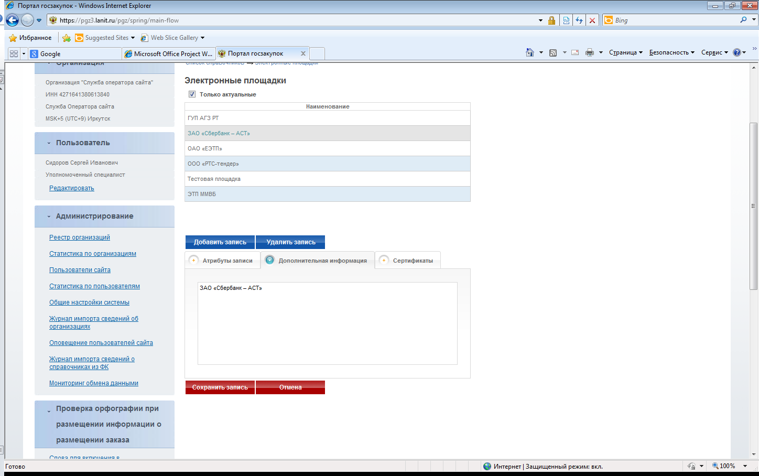Open Статистика по организациям link
The width and height of the screenshot is (759, 476).
coord(93,254)
